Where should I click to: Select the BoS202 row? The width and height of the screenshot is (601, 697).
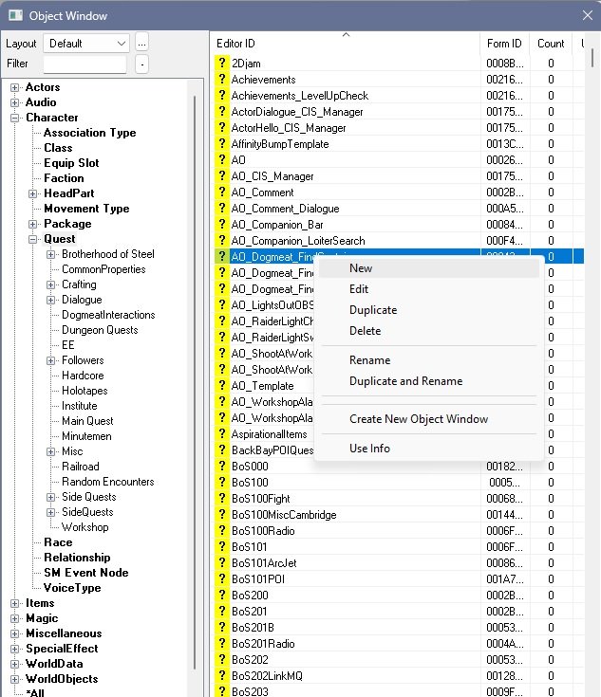coord(399,660)
